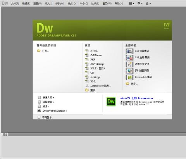
Task: Click the green Dw AdobeTV thumbnail
Action: point(111,102)
